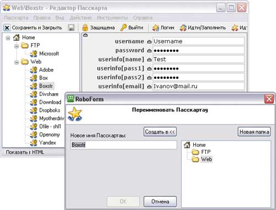This screenshot has height=210, width=276.
Task: Click the userinfo[email] field with Ivanov@mail.ru
Action: 199,86
